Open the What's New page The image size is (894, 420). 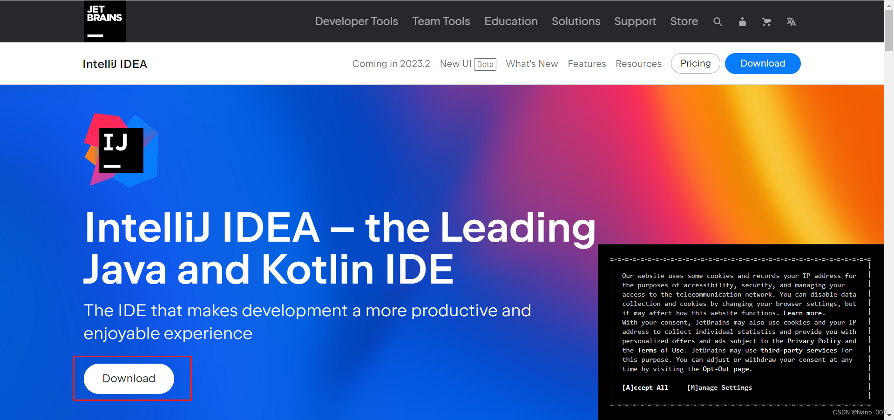(532, 64)
